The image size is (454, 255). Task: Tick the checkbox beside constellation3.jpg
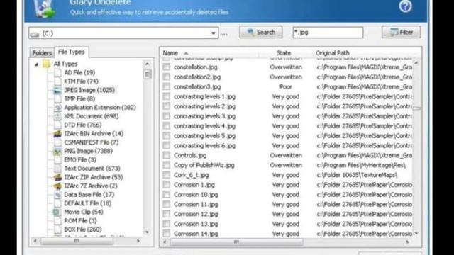point(167,86)
